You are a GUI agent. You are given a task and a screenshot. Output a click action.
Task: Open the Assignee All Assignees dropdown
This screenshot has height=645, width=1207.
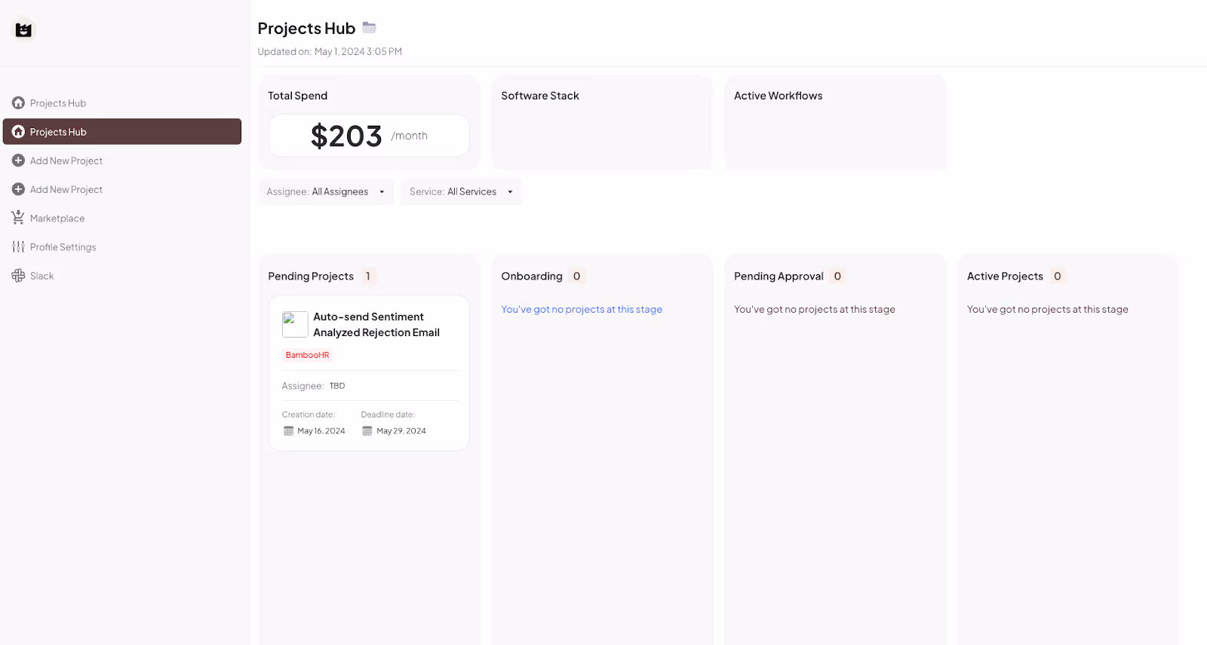pyautogui.click(x=326, y=191)
